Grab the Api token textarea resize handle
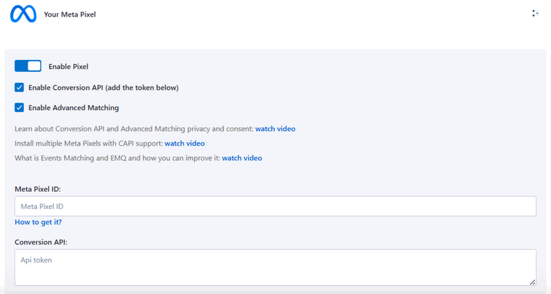The image size is (551, 294). pyautogui.click(x=532, y=282)
